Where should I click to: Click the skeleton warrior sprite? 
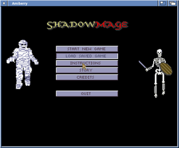156,73
